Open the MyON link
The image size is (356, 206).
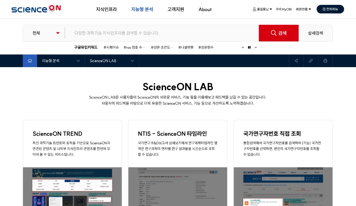point(284,9)
